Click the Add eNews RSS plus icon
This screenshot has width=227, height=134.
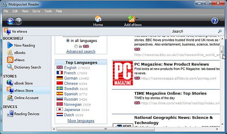tap(132, 19)
